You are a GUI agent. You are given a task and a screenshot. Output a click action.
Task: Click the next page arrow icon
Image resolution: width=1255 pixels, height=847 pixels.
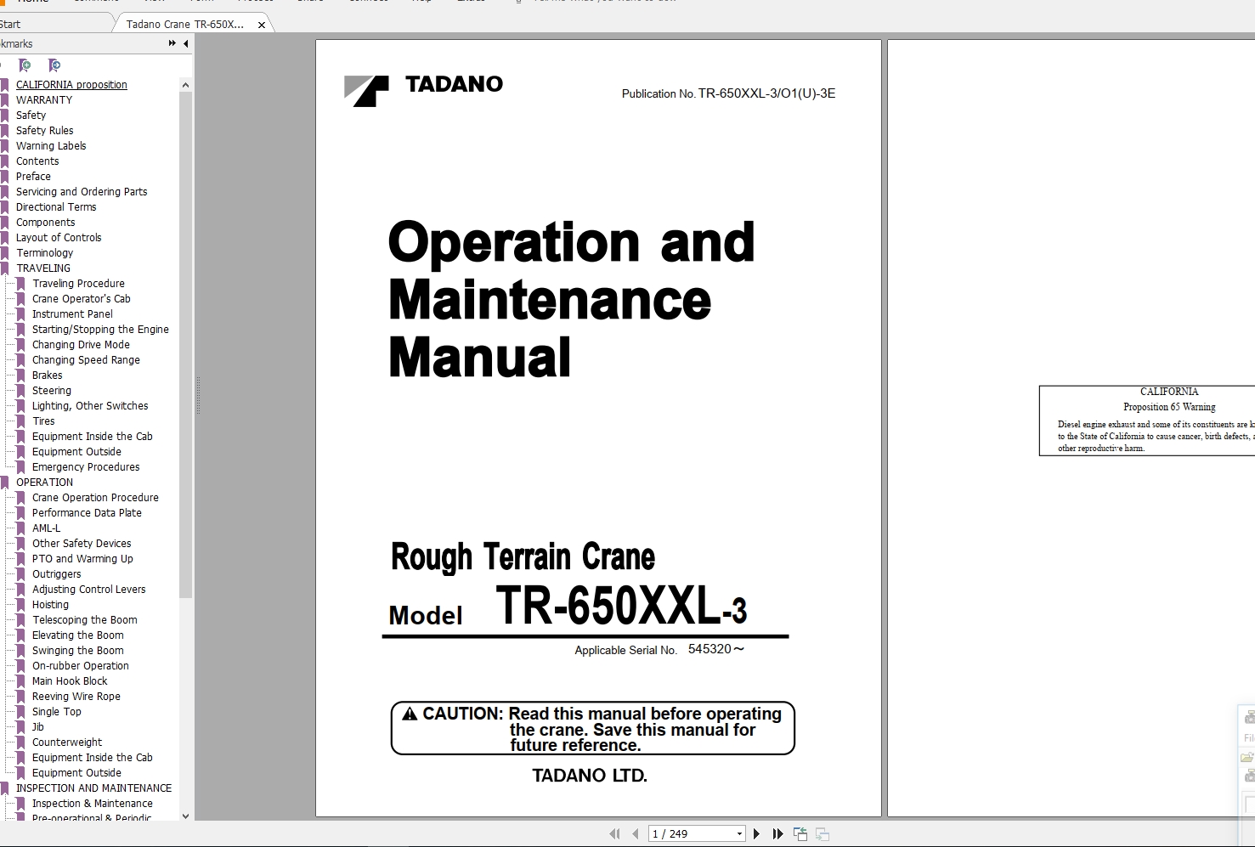pos(756,833)
